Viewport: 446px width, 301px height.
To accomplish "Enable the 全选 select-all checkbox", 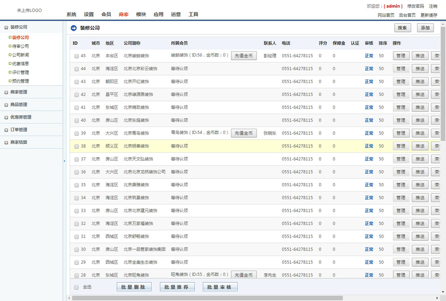I will [x=76, y=287].
